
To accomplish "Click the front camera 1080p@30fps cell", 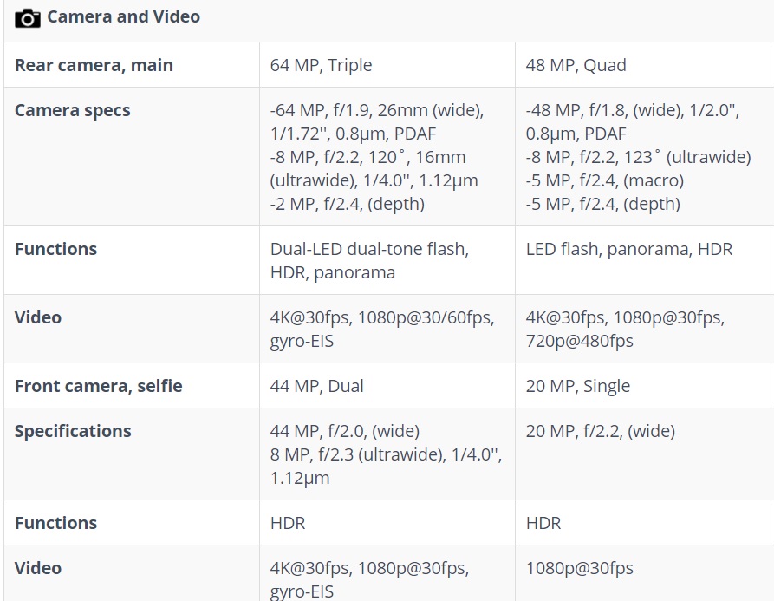I will point(580,568).
